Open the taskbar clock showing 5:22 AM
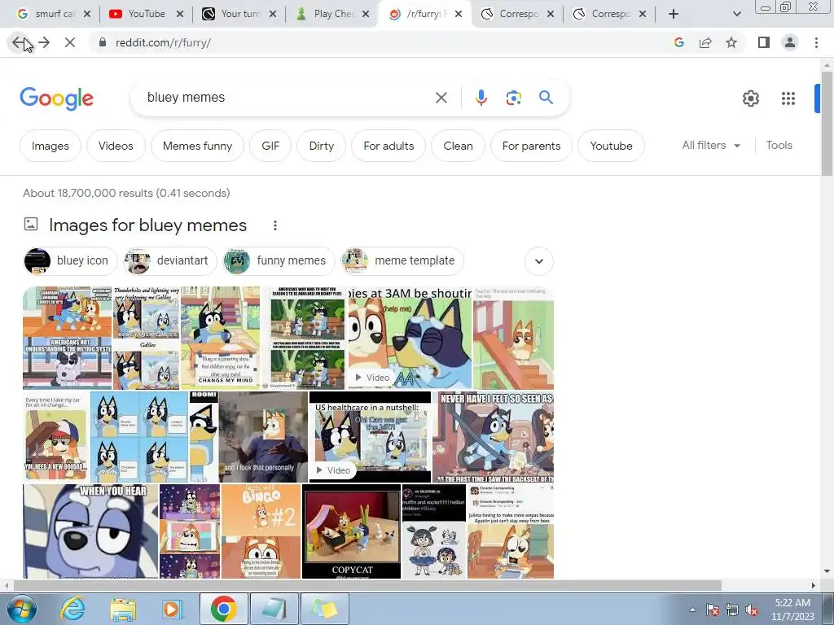This screenshot has width=834, height=625. pos(792,610)
